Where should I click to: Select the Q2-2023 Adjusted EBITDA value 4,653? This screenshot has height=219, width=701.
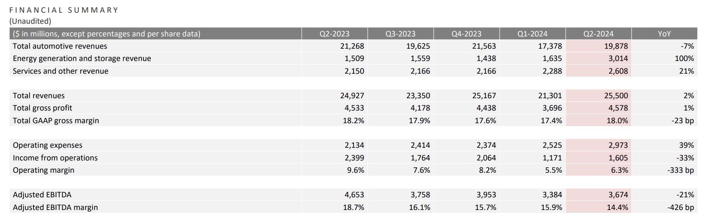click(354, 195)
